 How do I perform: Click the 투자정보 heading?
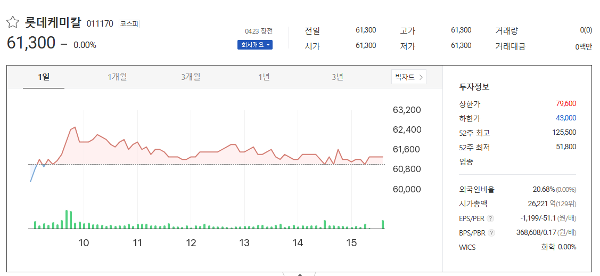tap(474, 86)
